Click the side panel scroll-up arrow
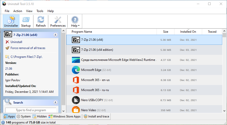Screen dimensions: 227x125 coord(63,31)
